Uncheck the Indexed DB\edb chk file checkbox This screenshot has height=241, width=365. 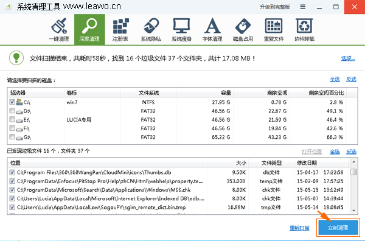coord(12,198)
